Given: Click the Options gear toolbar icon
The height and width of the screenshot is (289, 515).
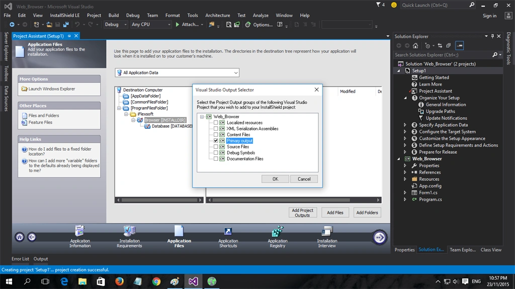Looking at the screenshot, I should pyautogui.click(x=248, y=24).
